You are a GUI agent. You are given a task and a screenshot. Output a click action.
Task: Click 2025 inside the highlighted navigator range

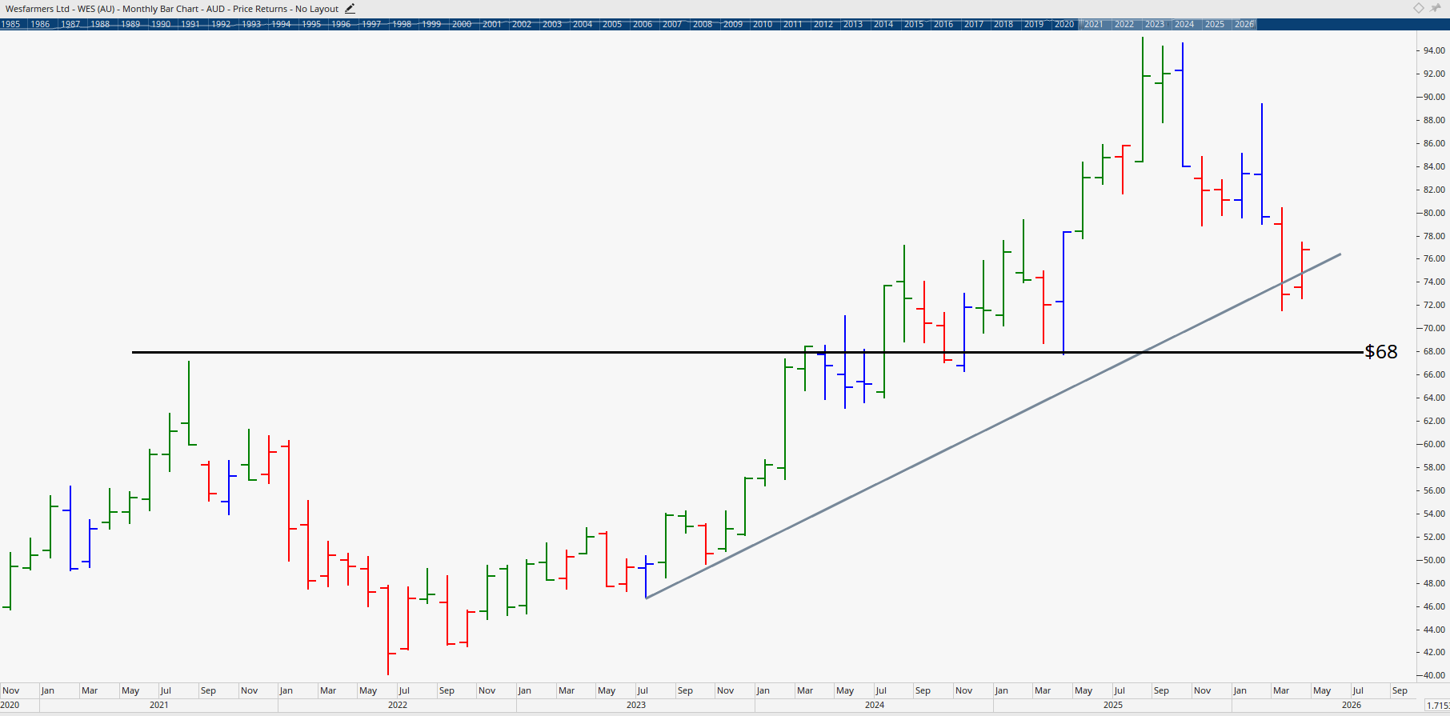(x=1215, y=24)
